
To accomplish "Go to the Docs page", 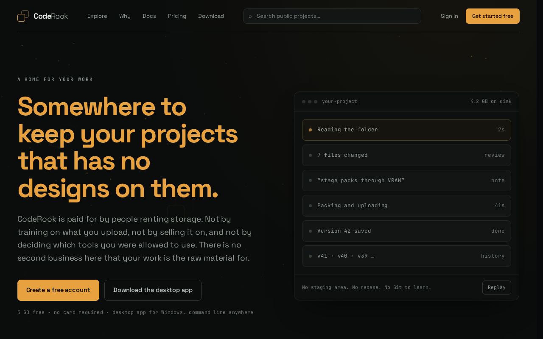I will point(149,16).
